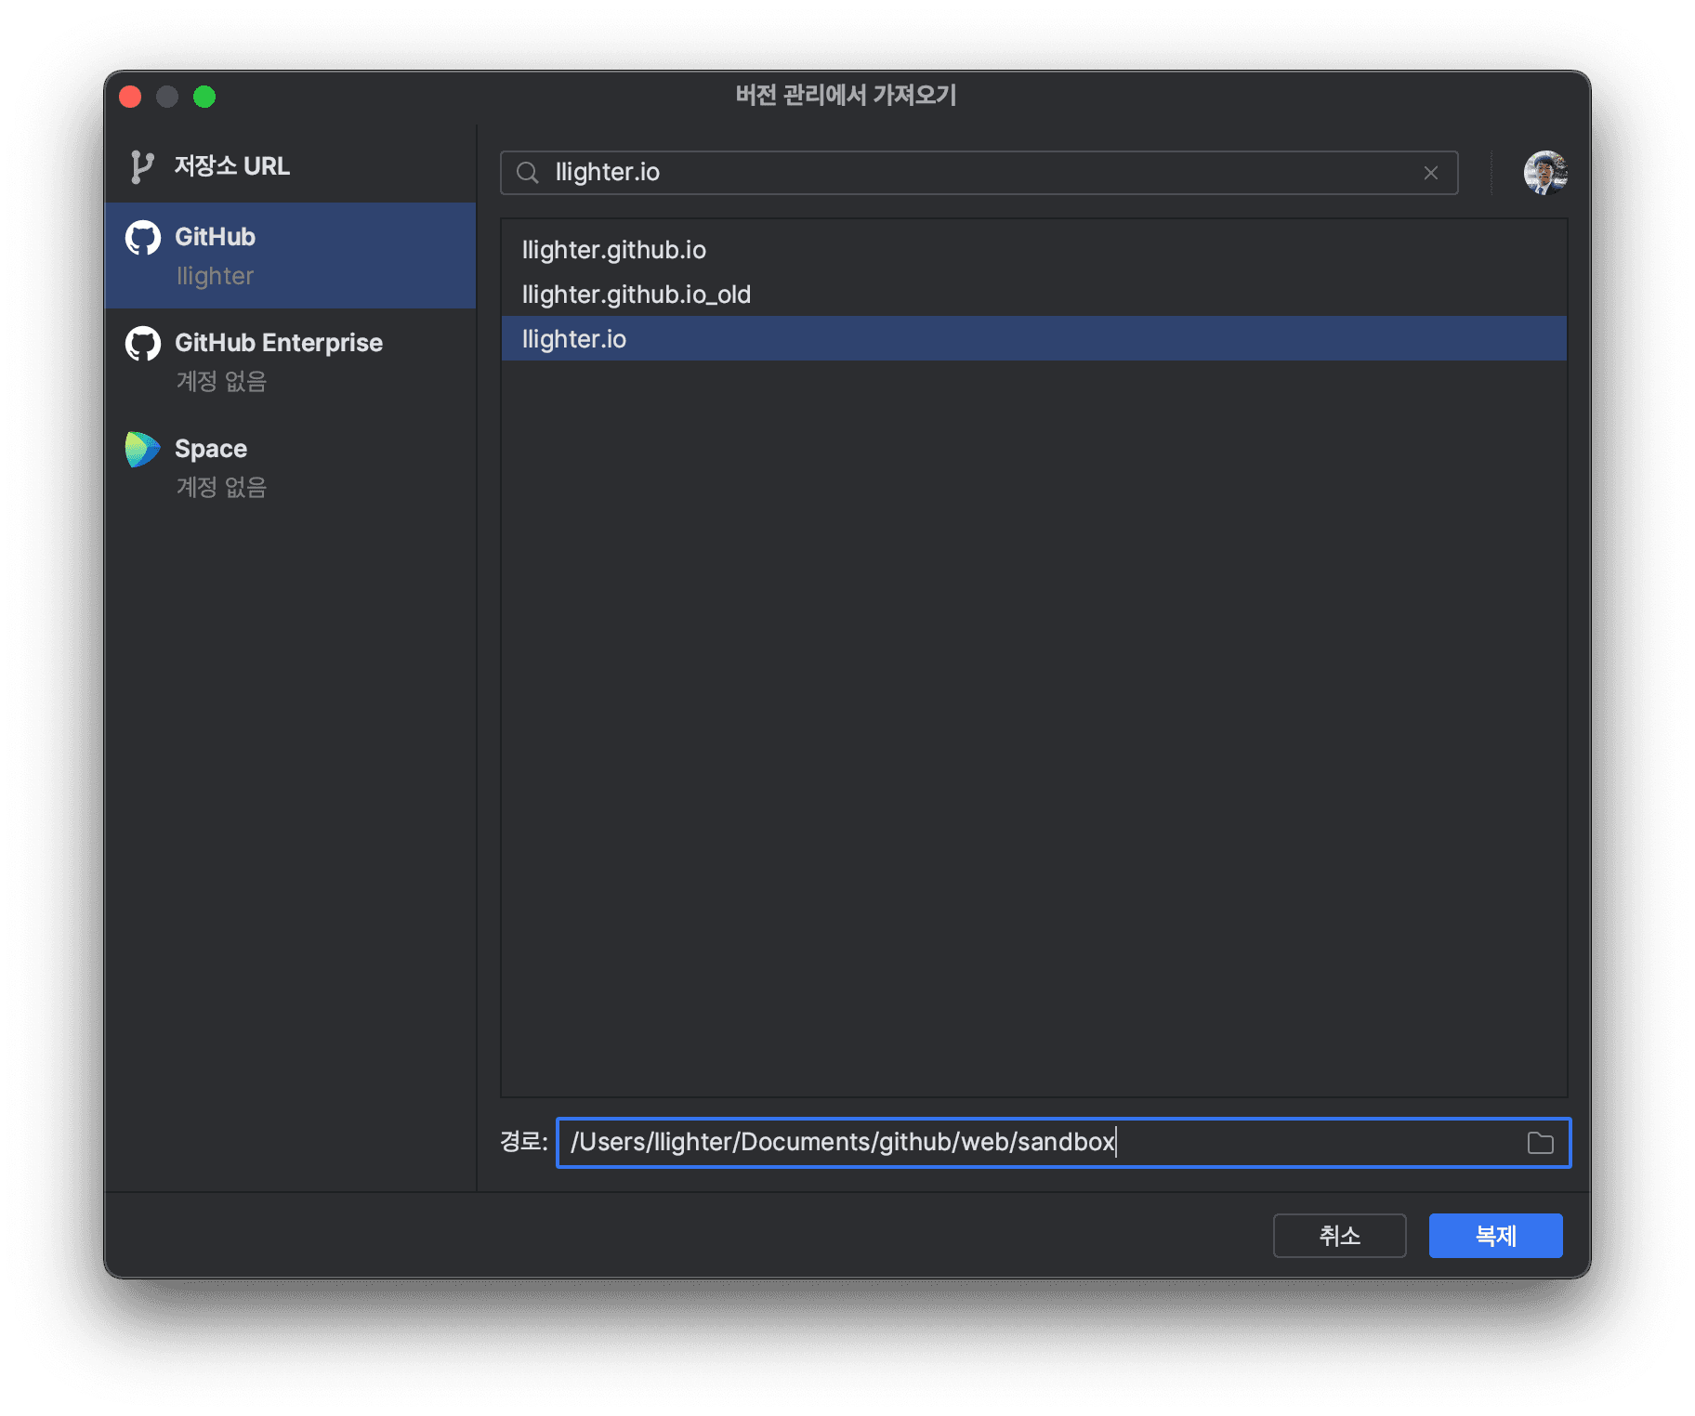This screenshot has width=1695, height=1416.
Task: Click the GitHub Octocat icon beside GitHub
Action: [143, 238]
